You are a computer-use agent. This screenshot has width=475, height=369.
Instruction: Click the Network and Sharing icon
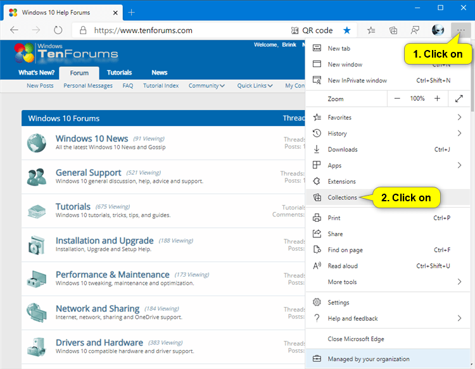[36, 313]
